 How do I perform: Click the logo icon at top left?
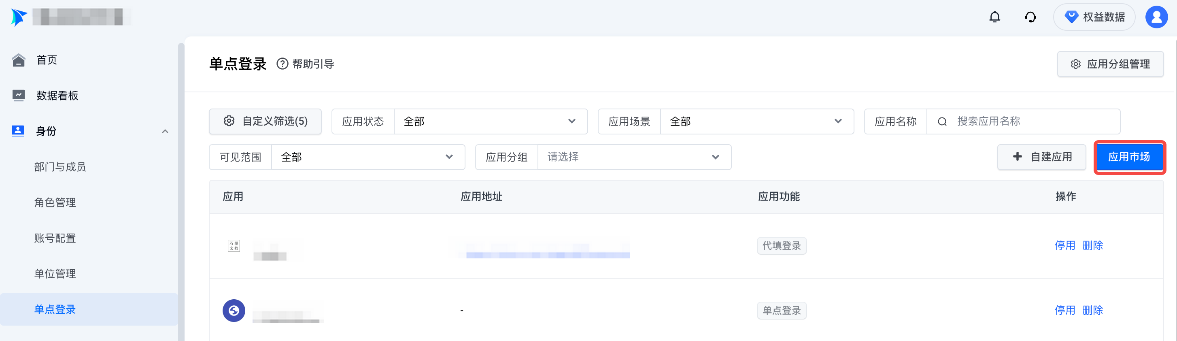(18, 17)
